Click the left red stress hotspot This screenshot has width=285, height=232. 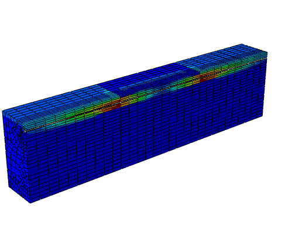[x=116, y=106]
